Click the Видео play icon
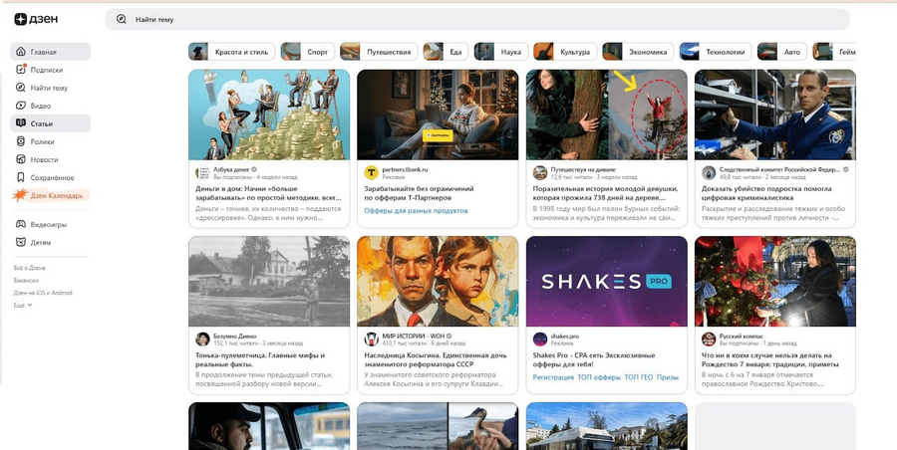This screenshot has height=450, width=897. pos(21,106)
